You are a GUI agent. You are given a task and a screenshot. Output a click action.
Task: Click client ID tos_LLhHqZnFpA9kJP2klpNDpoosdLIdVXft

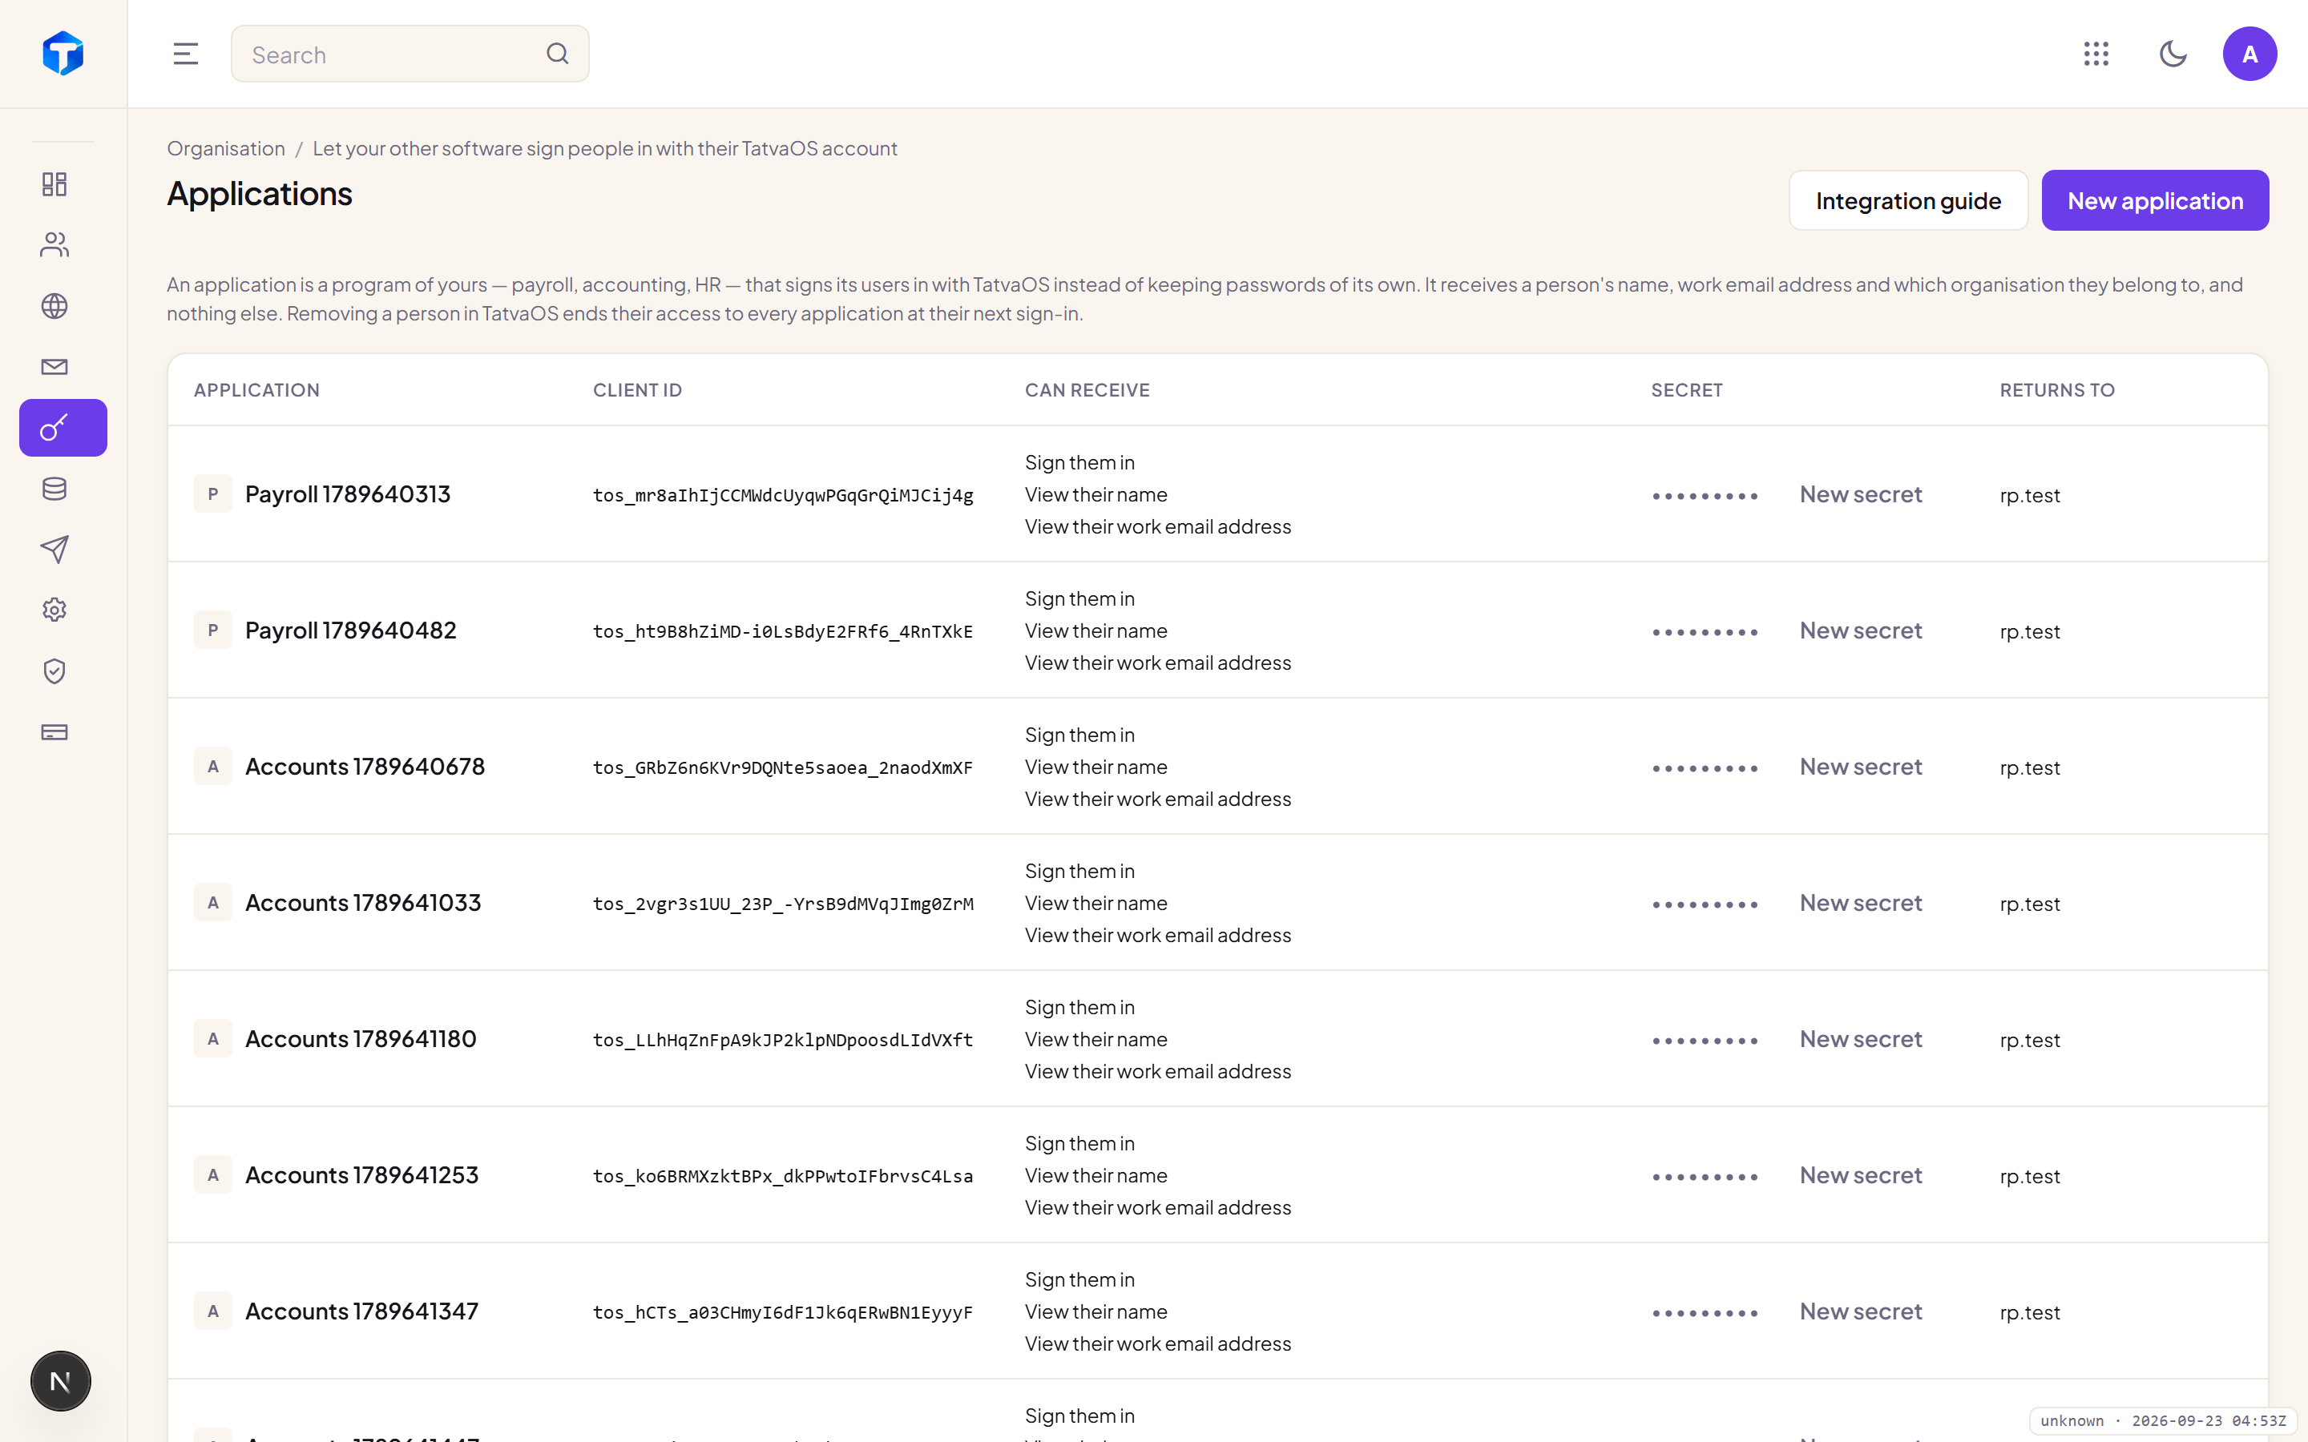pyautogui.click(x=783, y=1041)
